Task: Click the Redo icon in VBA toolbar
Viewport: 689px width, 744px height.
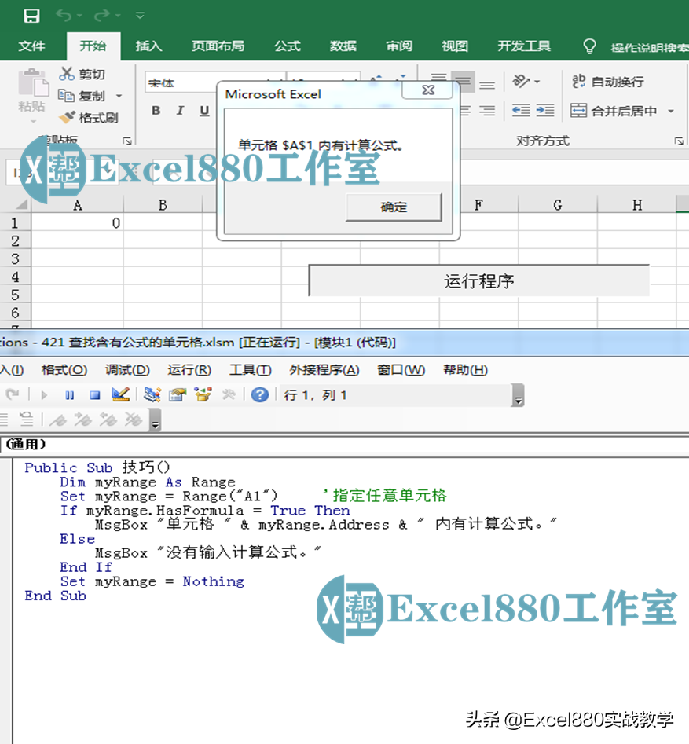Action: pos(13,394)
